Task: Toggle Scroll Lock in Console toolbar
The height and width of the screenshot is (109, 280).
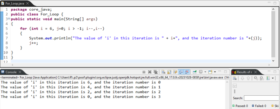Action: [169, 72]
